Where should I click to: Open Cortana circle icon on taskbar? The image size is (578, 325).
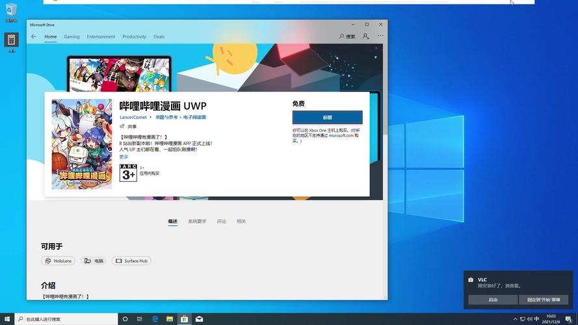[125, 319]
